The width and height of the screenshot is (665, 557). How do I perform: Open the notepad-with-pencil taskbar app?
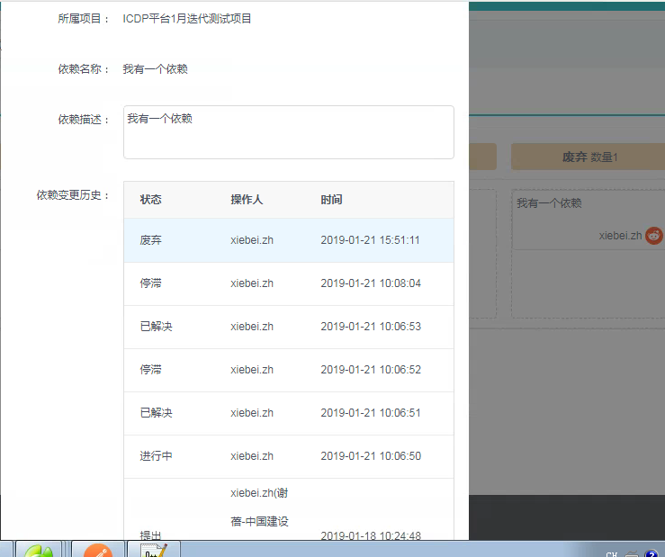click(x=154, y=550)
